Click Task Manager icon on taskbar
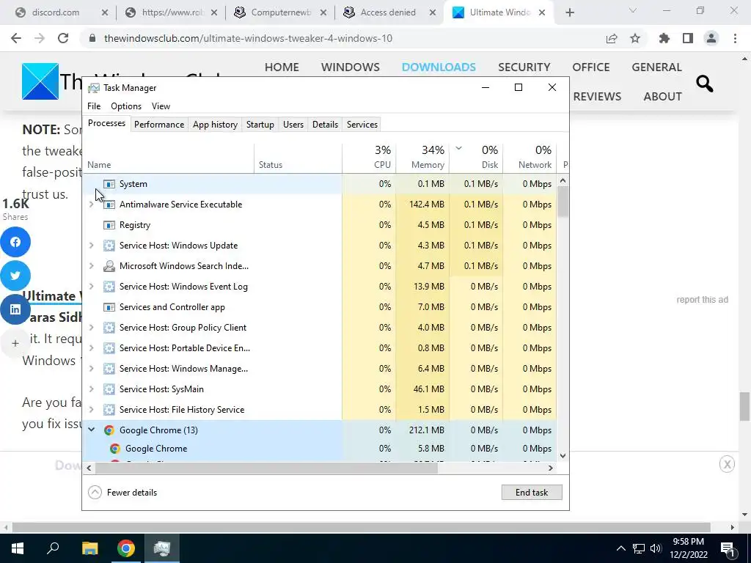 pos(162,548)
